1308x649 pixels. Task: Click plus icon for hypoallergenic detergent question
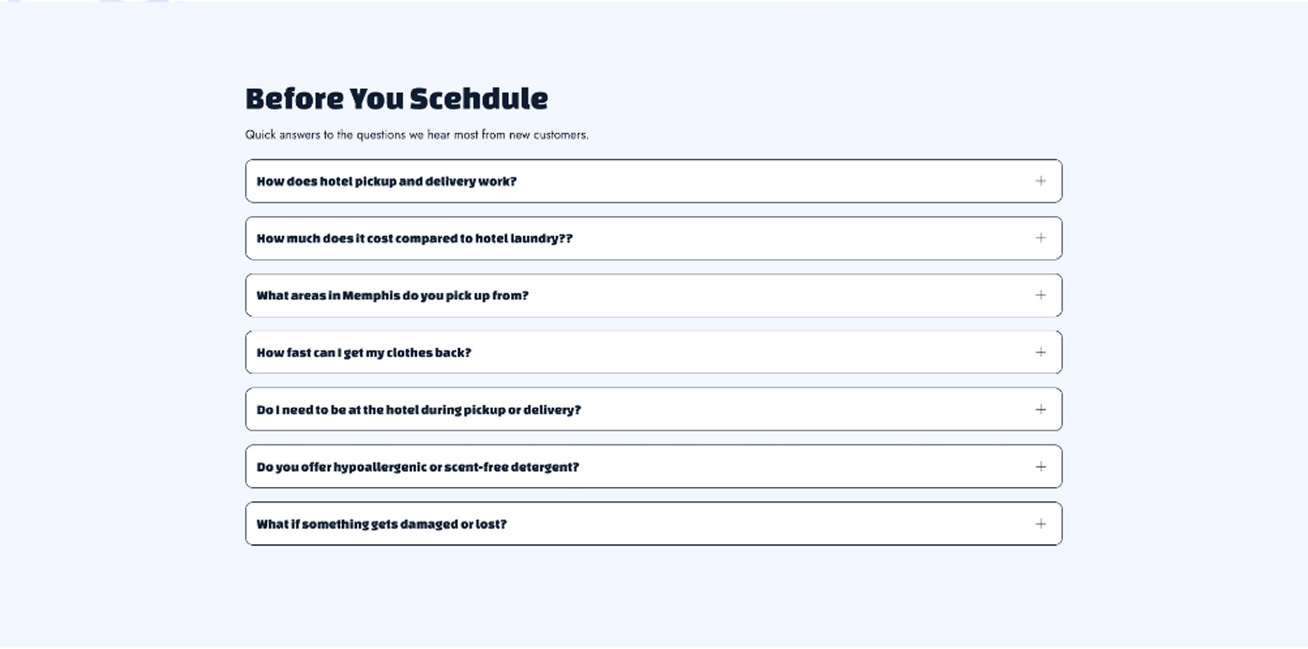click(x=1040, y=467)
